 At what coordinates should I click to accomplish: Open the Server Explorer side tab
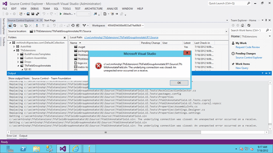point(4,26)
